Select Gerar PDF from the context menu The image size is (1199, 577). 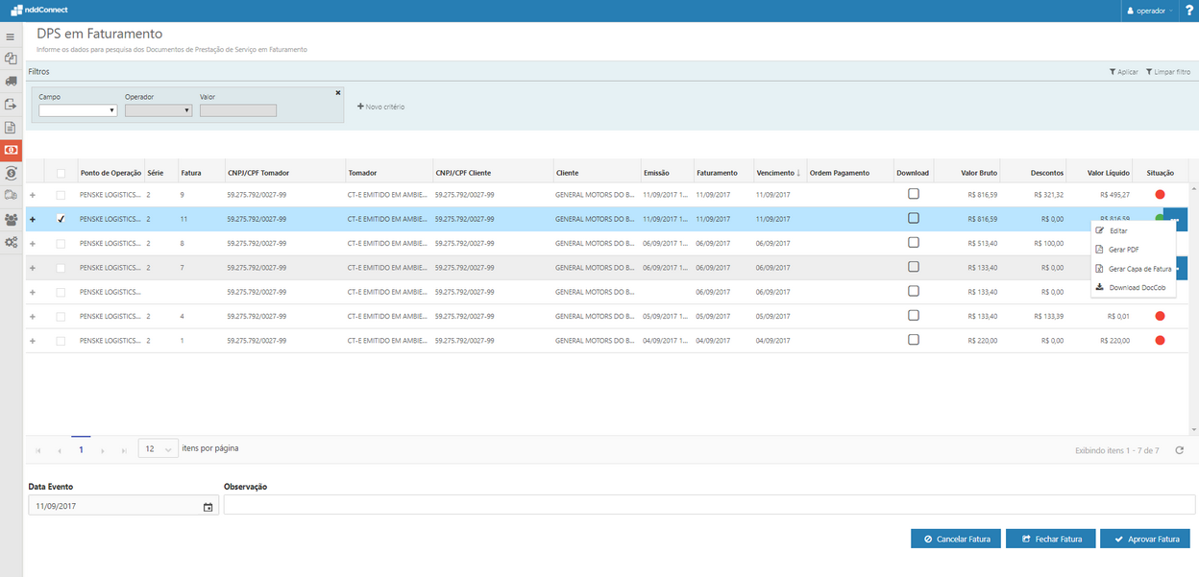click(x=1123, y=250)
